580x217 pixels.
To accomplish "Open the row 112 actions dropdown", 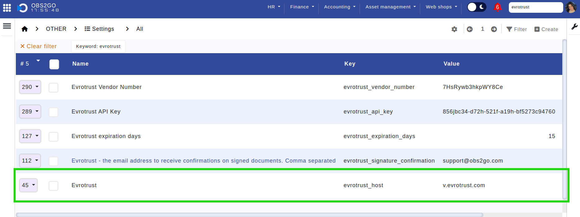I will tap(30, 161).
